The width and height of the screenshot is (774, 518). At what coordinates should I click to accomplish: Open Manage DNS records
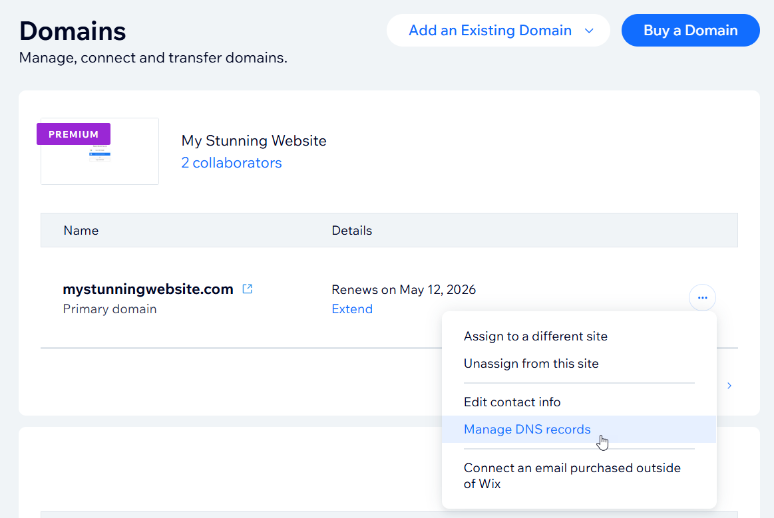578,429
